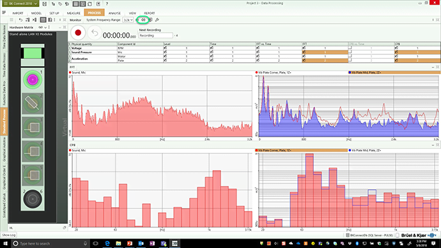Open the Outlook taskbar icon
Screen dimensions: 441x248
click(141, 244)
